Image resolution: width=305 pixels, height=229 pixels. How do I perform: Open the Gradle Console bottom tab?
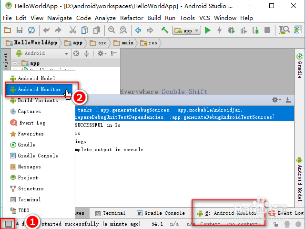point(161,213)
